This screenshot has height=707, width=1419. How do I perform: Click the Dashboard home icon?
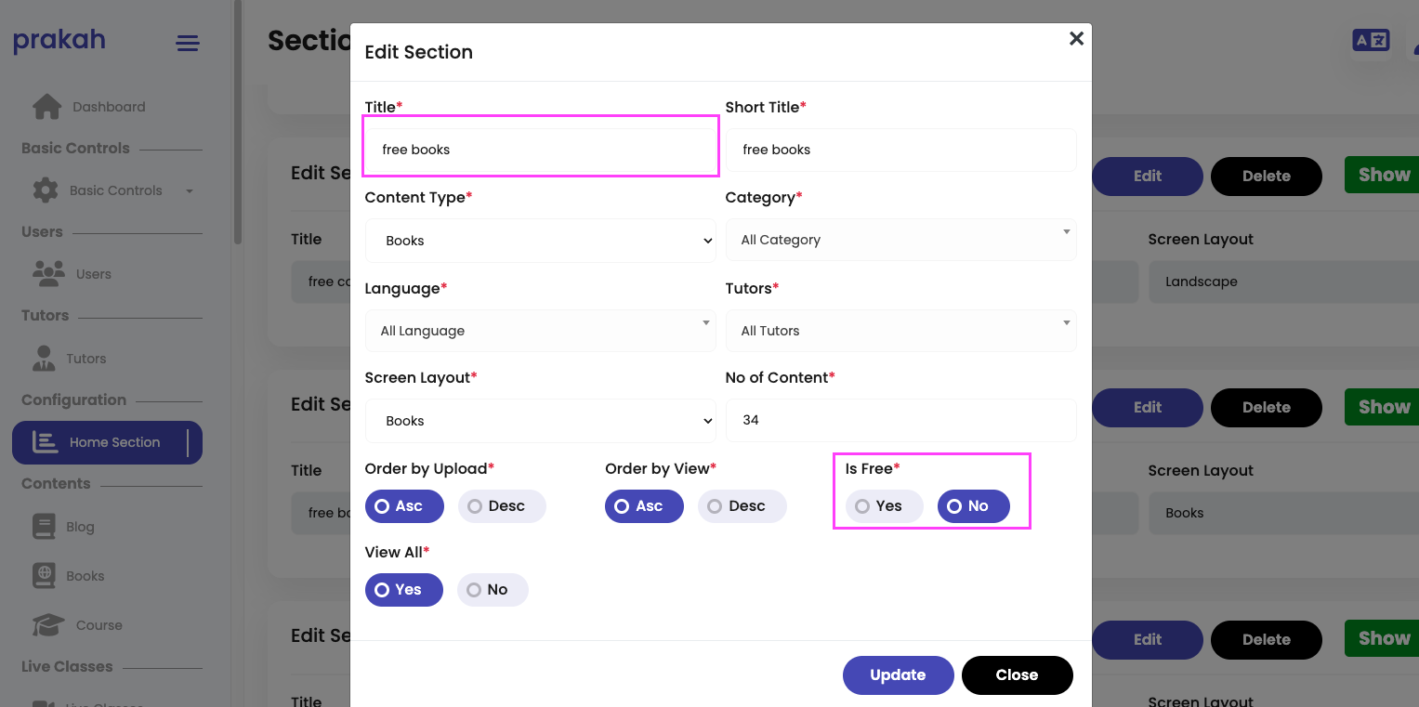pyautogui.click(x=46, y=107)
